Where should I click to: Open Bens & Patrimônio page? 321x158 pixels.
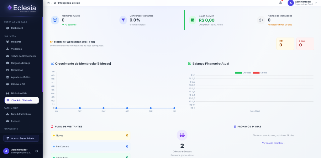tap(22, 114)
